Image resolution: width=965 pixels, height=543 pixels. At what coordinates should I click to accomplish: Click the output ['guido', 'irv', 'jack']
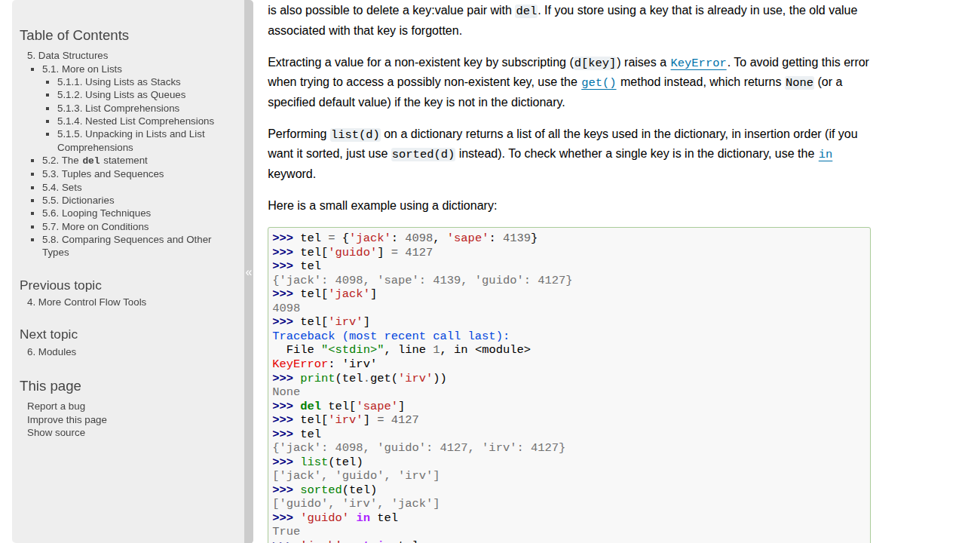coord(356,504)
